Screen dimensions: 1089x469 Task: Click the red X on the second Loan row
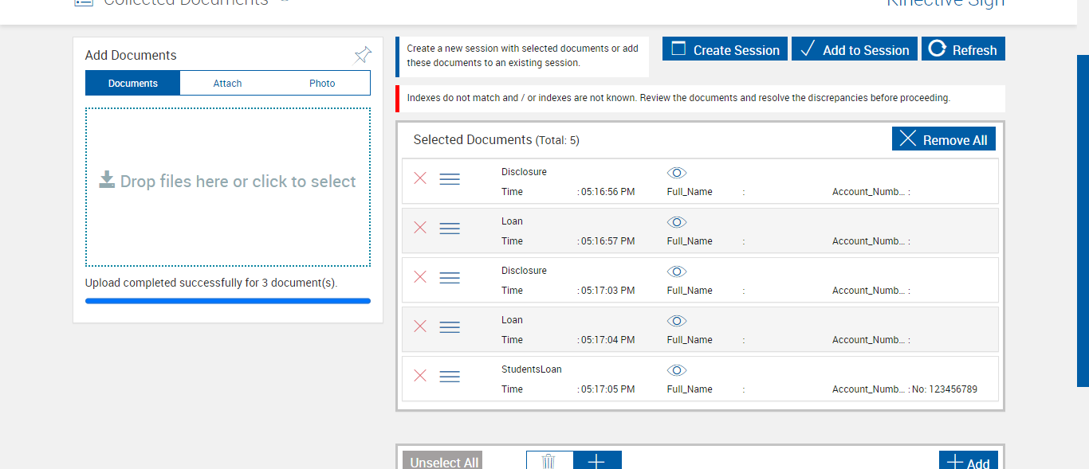[420, 326]
